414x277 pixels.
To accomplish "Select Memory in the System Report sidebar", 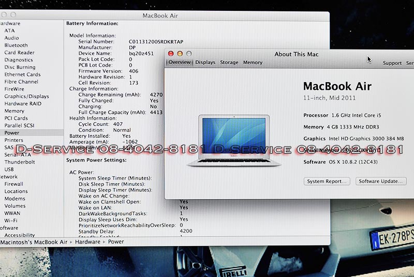I will (14, 111).
